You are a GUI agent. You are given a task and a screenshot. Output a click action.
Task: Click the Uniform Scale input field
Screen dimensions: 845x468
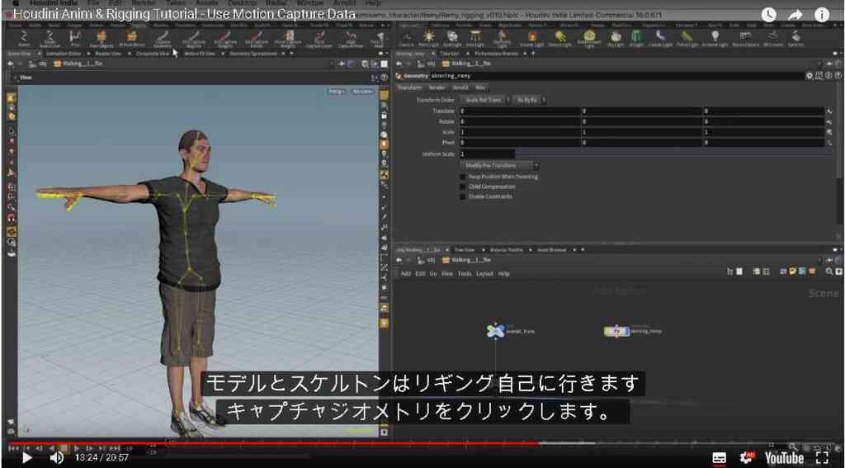point(487,154)
